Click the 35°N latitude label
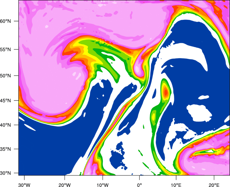This screenshot has width=230, height=187. pyautogui.click(x=5, y=149)
